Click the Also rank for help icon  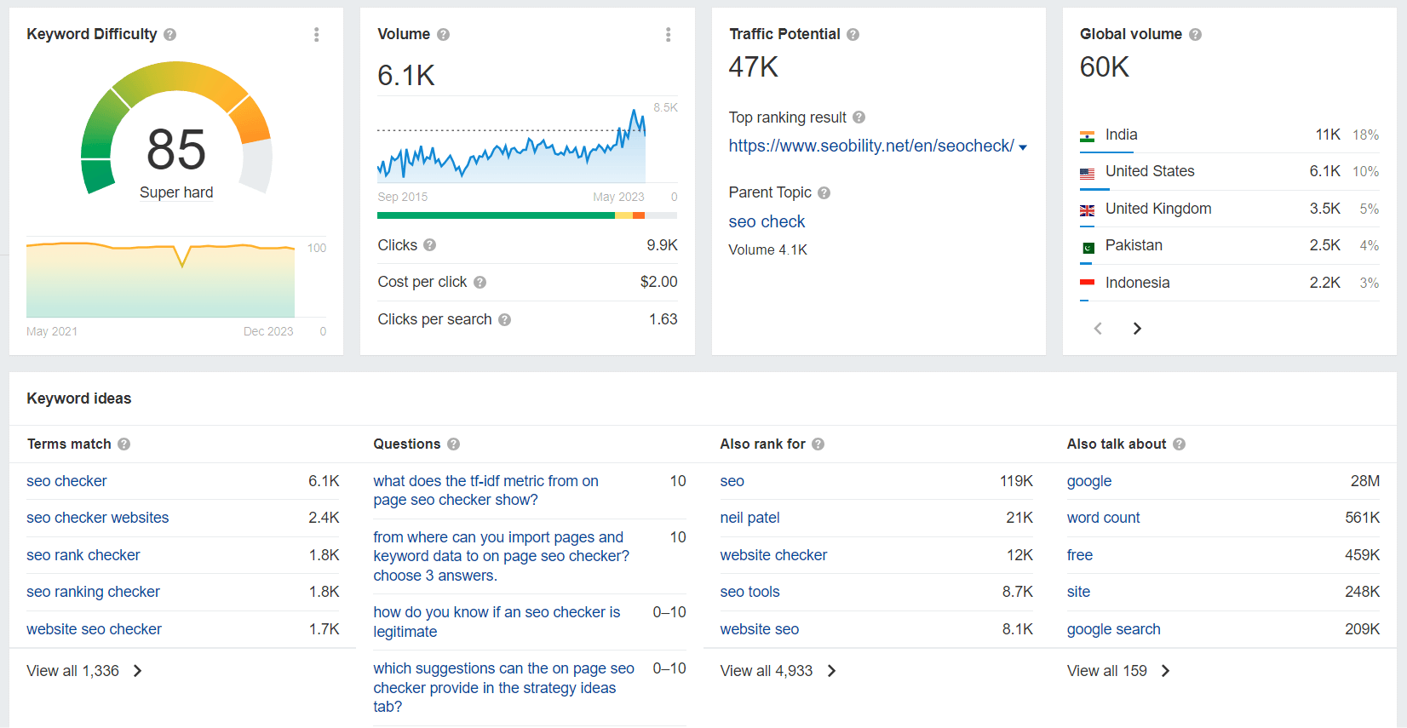coord(818,444)
